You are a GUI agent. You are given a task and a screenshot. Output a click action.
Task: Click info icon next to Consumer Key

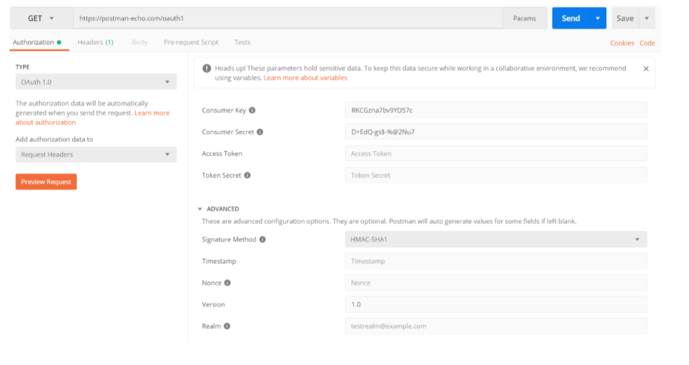click(252, 110)
